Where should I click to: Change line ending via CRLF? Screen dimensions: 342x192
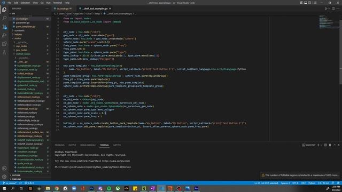(303, 183)
